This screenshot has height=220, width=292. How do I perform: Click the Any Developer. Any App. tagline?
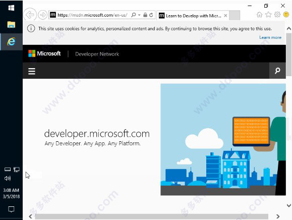click(x=93, y=143)
